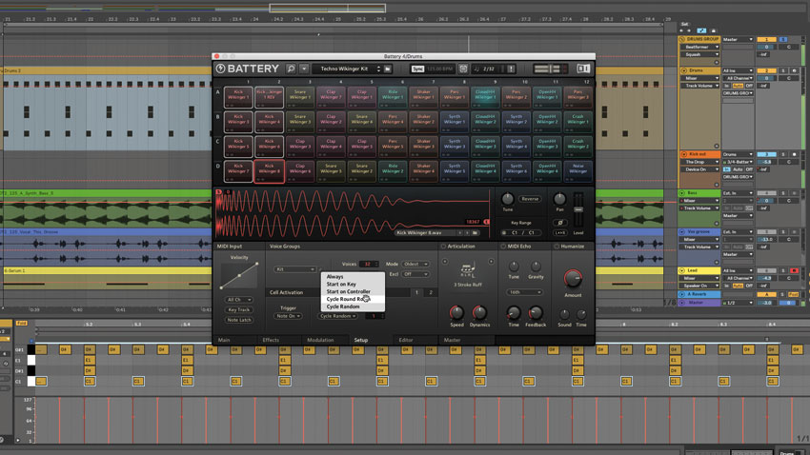Toggle the Note Latch button
This screenshot has width=810, height=455.
coord(238,320)
